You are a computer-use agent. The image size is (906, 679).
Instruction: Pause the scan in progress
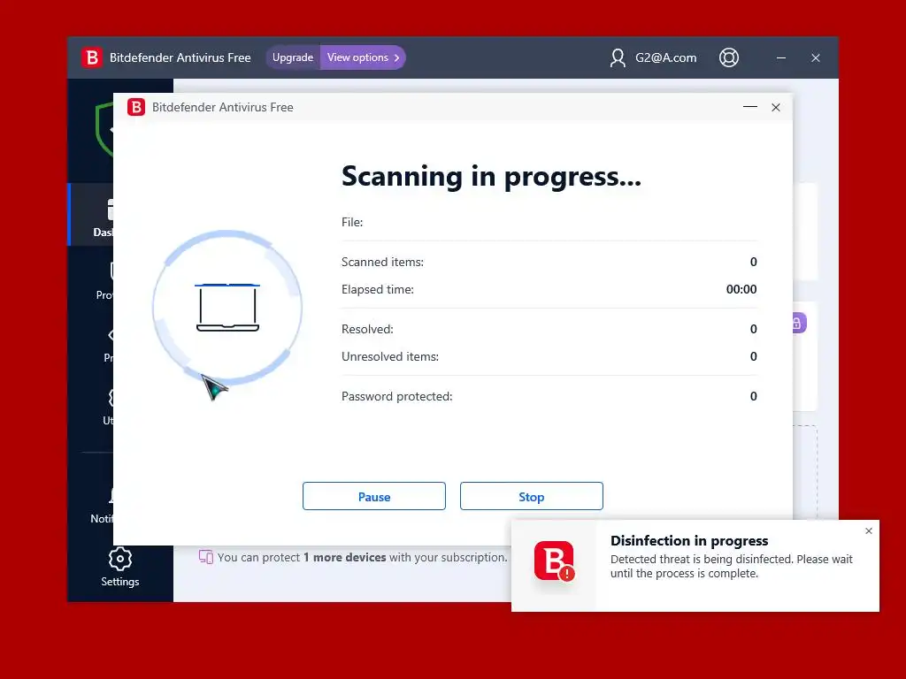(x=374, y=496)
